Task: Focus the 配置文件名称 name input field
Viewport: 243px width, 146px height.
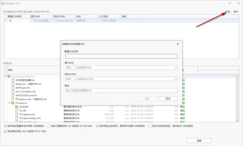Action: click(121, 56)
